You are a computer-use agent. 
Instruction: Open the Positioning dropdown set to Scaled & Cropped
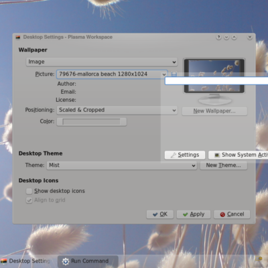coord(117,110)
